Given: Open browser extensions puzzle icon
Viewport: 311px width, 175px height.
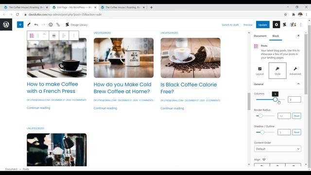Looking at the screenshot, I should [x=294, y=15].
